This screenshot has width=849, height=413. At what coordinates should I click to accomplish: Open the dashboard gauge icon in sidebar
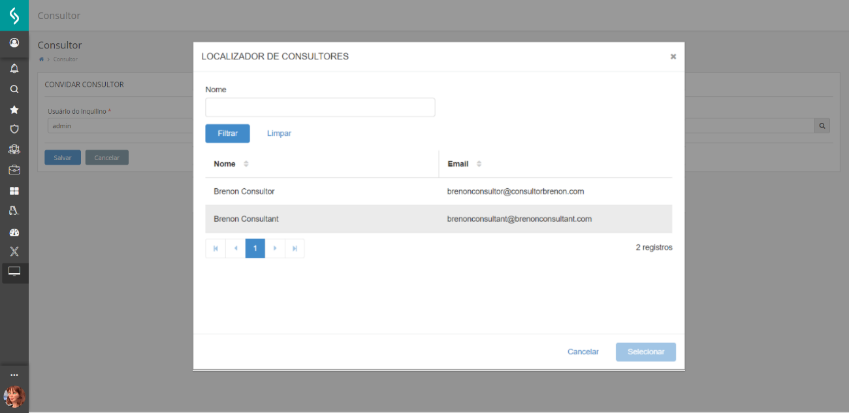pos(14,232)
